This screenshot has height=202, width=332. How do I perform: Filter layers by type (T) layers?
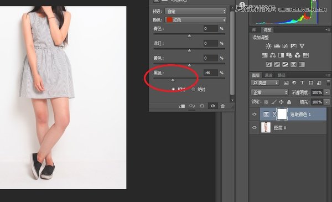coord(302,82)
